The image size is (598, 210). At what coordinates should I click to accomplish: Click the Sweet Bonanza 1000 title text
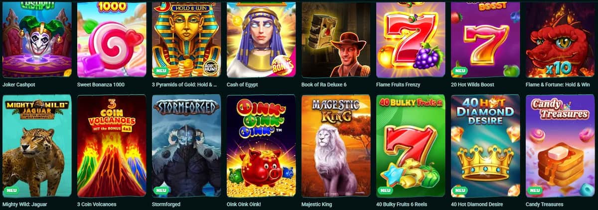coord(101,84)
